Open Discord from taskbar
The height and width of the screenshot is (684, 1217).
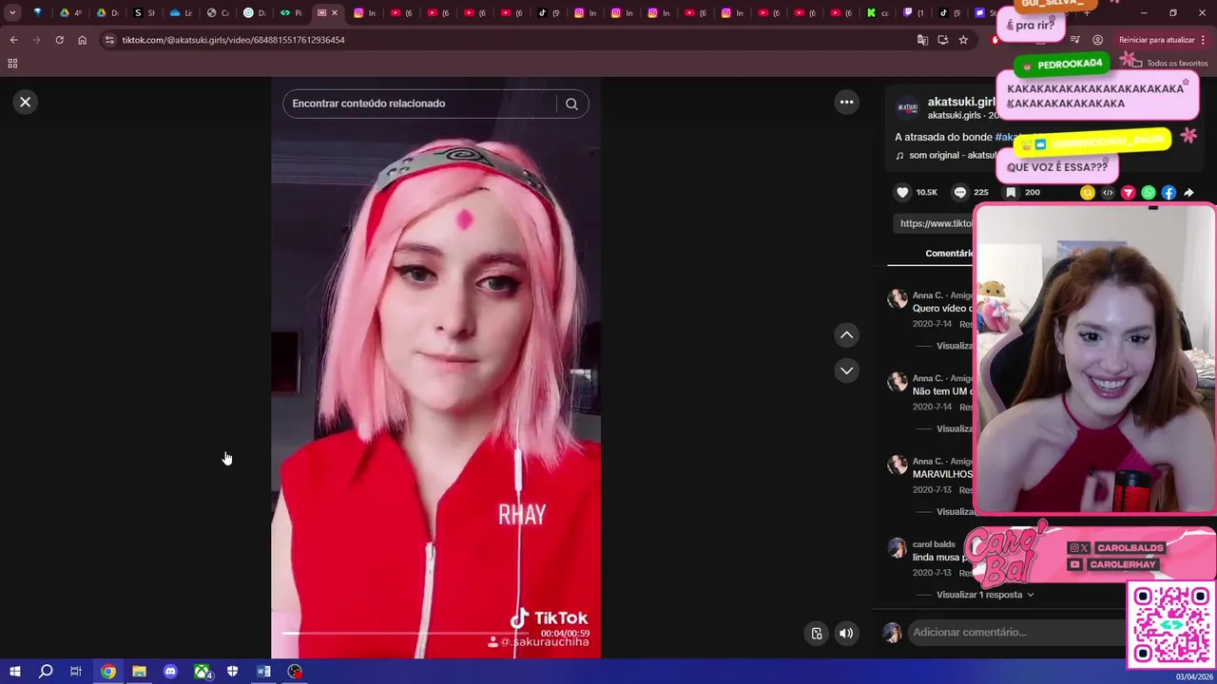(x=170, y=672)
